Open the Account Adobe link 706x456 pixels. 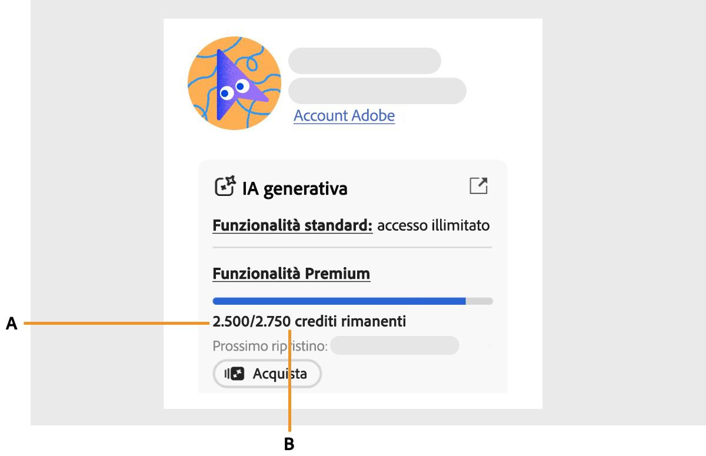[344, 115]
